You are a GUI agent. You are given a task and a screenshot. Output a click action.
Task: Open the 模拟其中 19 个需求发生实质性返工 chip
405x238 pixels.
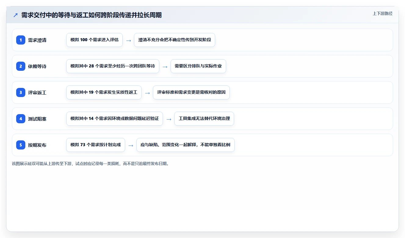pos(104,92)
